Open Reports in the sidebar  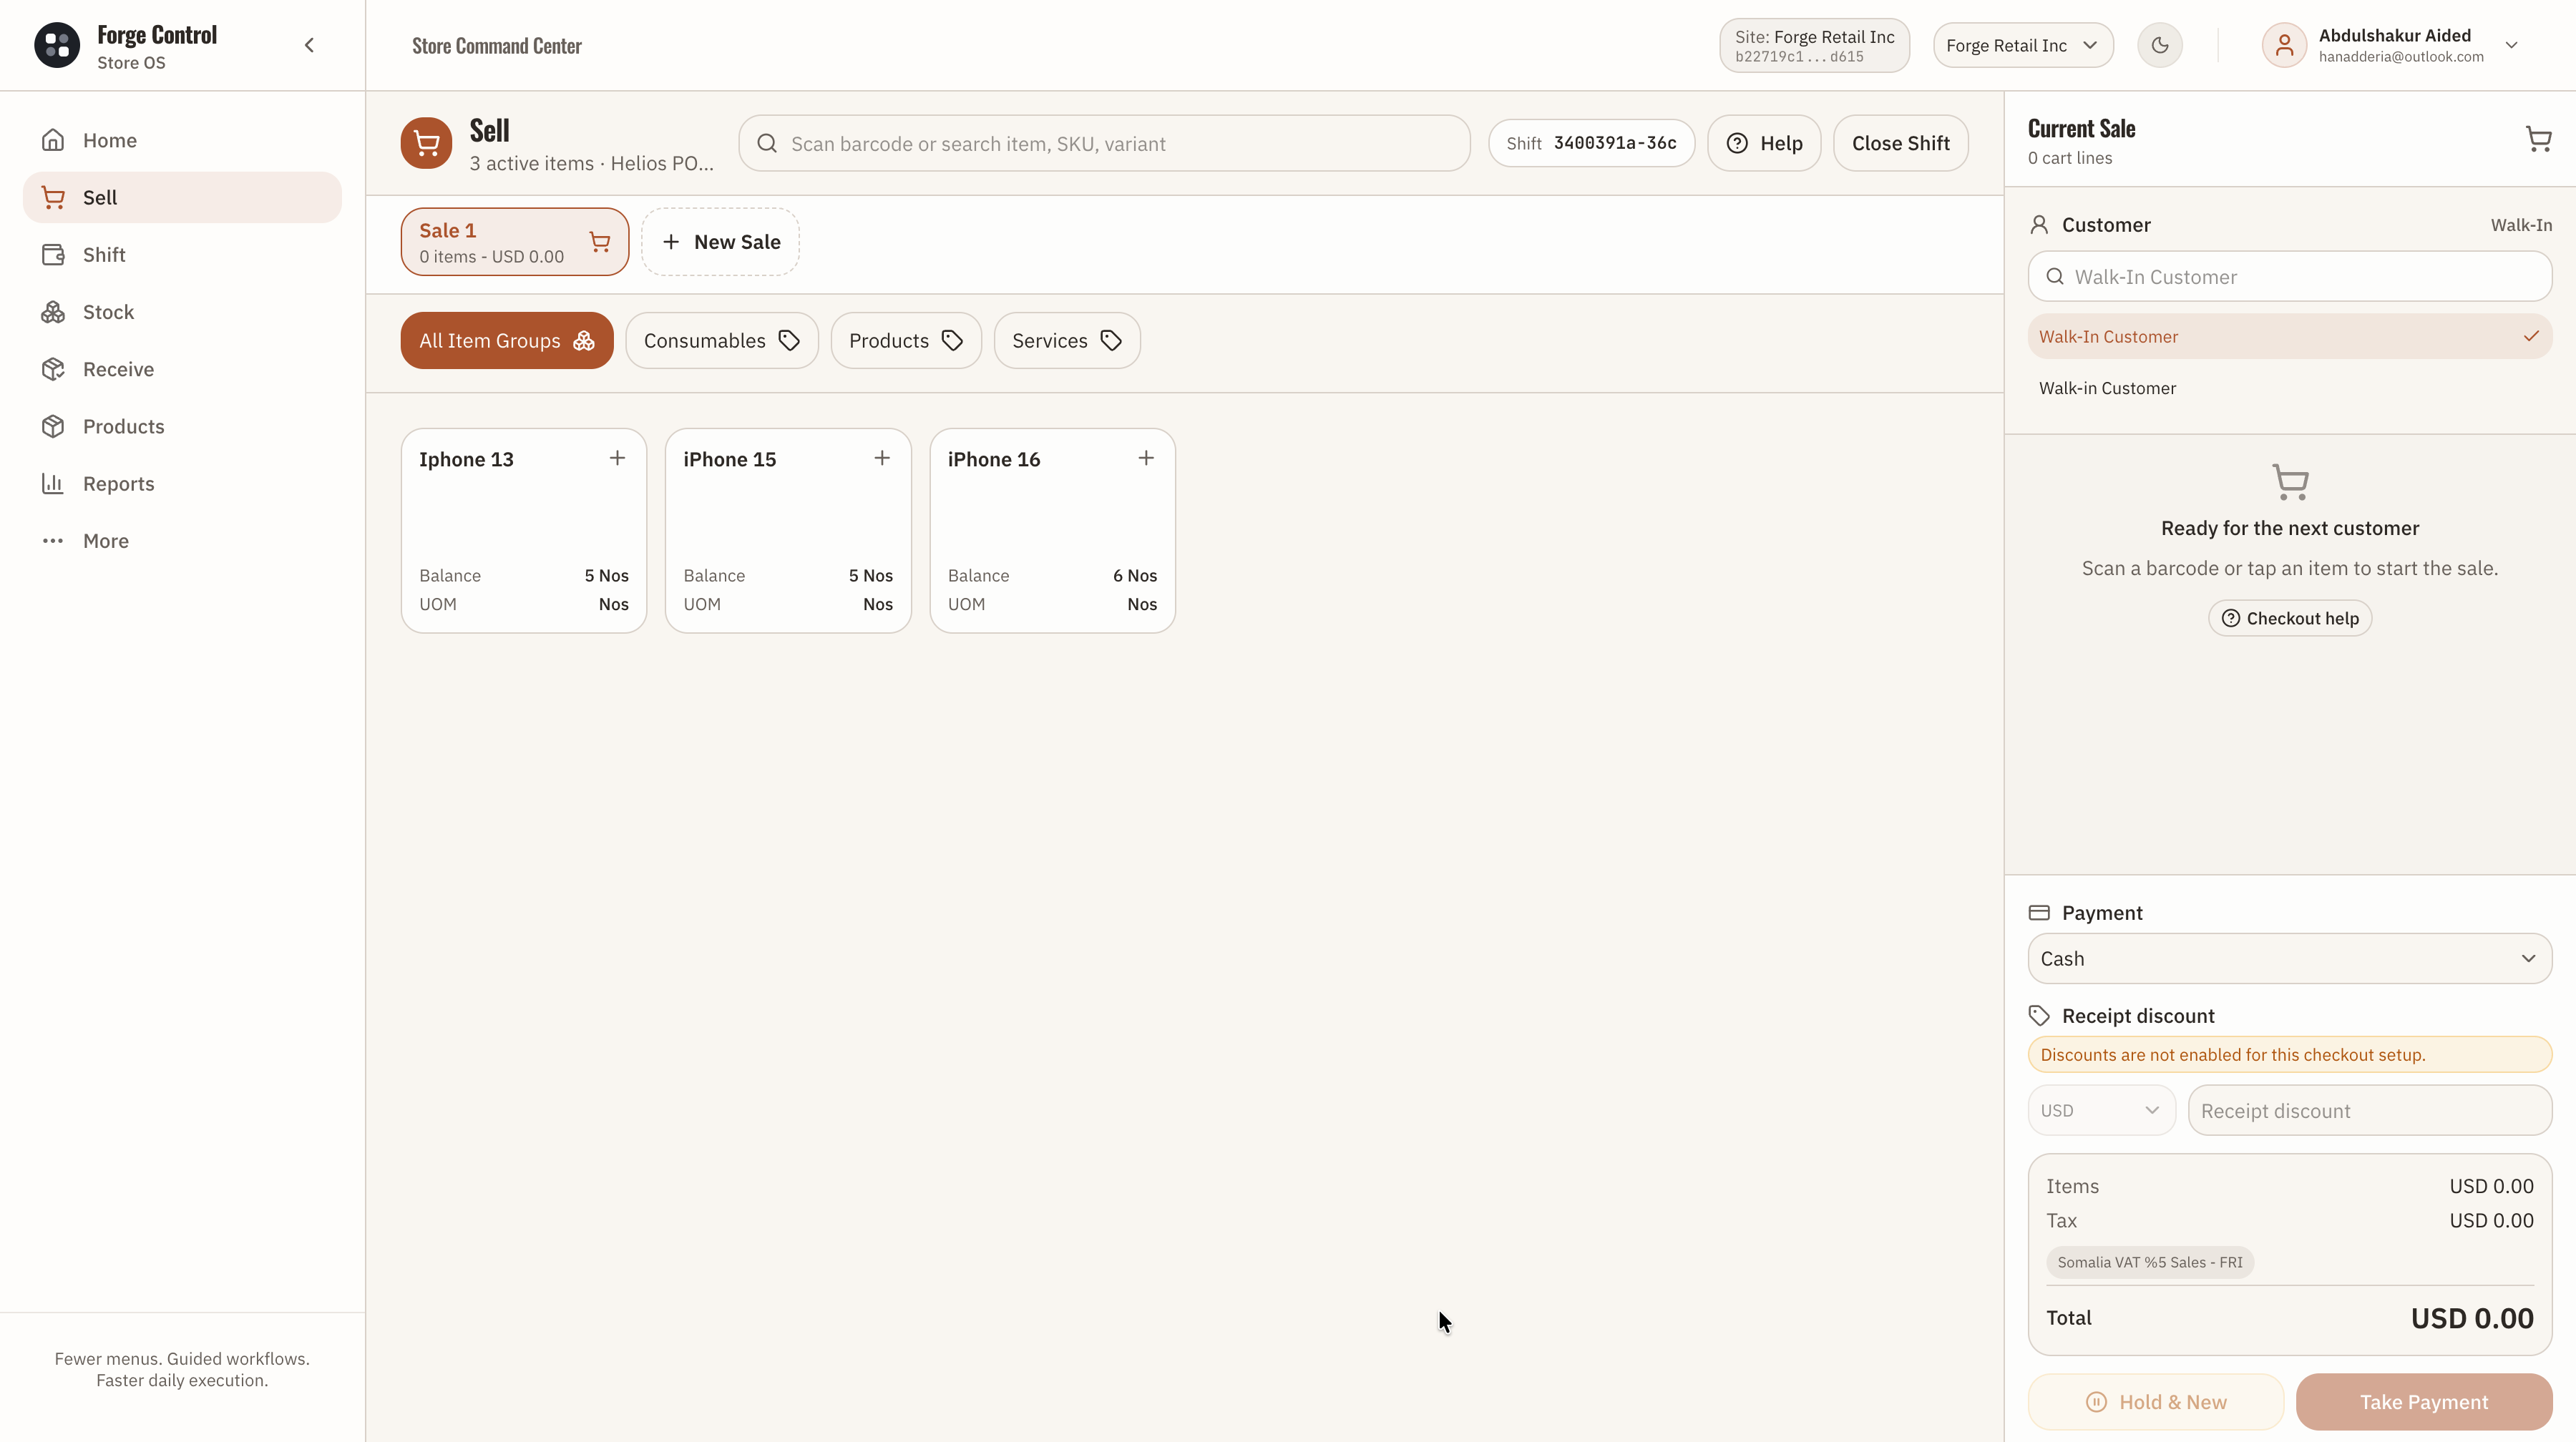(x=182, y=484)
